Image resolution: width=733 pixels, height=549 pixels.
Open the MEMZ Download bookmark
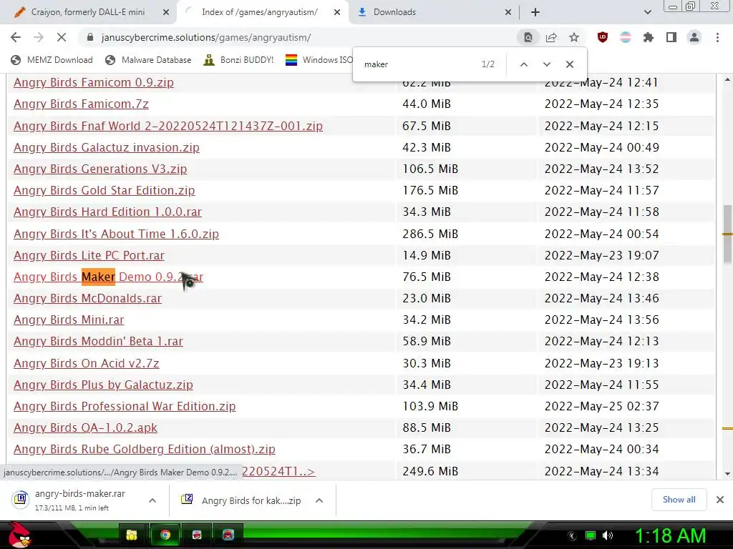[x=52, y=60]
